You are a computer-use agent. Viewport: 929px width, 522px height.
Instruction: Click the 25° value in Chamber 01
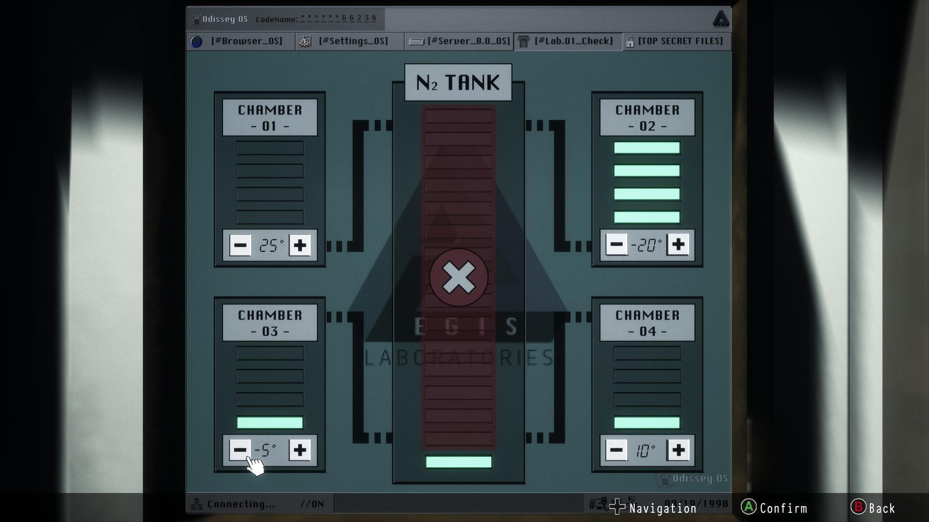pos(271,246)
